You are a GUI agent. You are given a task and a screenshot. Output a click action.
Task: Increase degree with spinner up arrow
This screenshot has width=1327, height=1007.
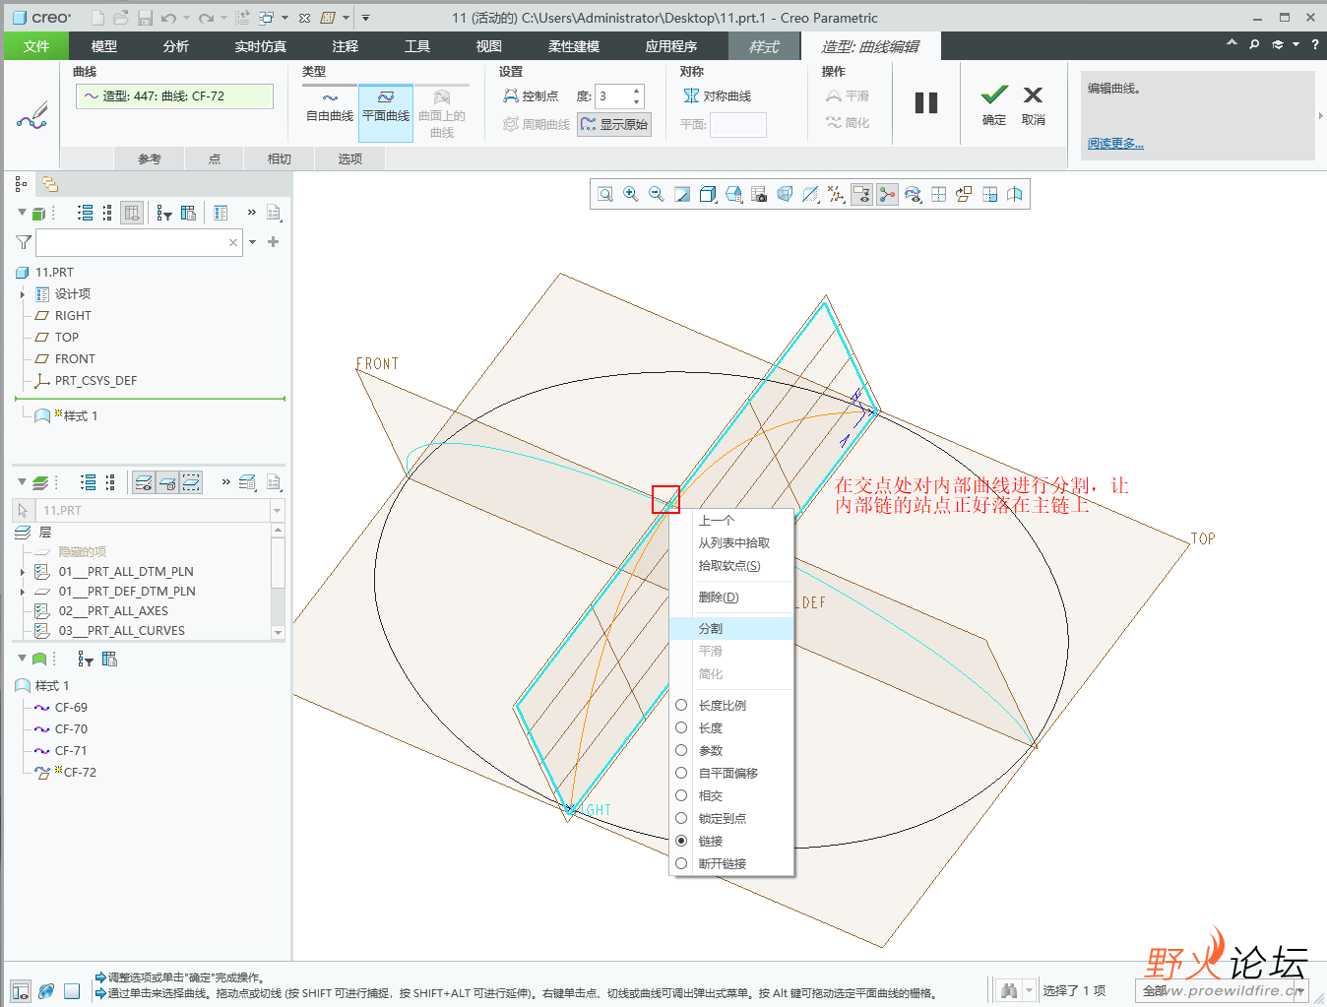[x=637, y=91]
